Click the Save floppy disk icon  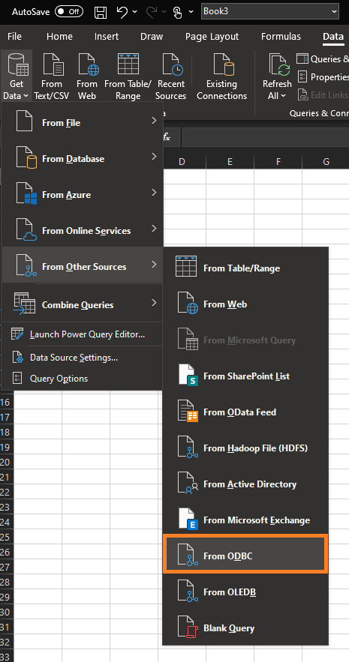(101, 12)
